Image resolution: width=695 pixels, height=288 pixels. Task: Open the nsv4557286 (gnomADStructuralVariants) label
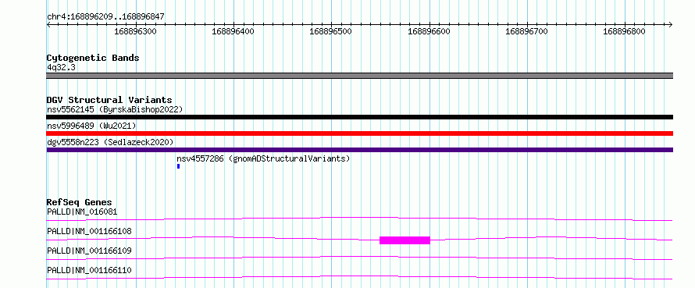click(263, 158)
